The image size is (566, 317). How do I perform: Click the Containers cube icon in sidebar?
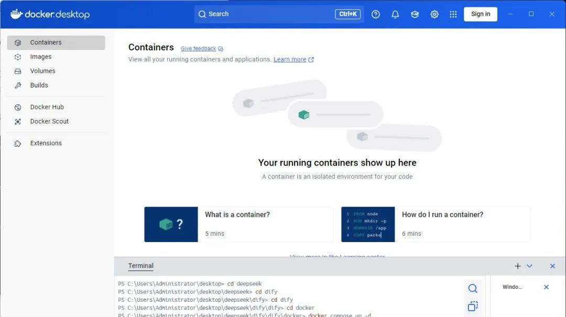point(18,42)
